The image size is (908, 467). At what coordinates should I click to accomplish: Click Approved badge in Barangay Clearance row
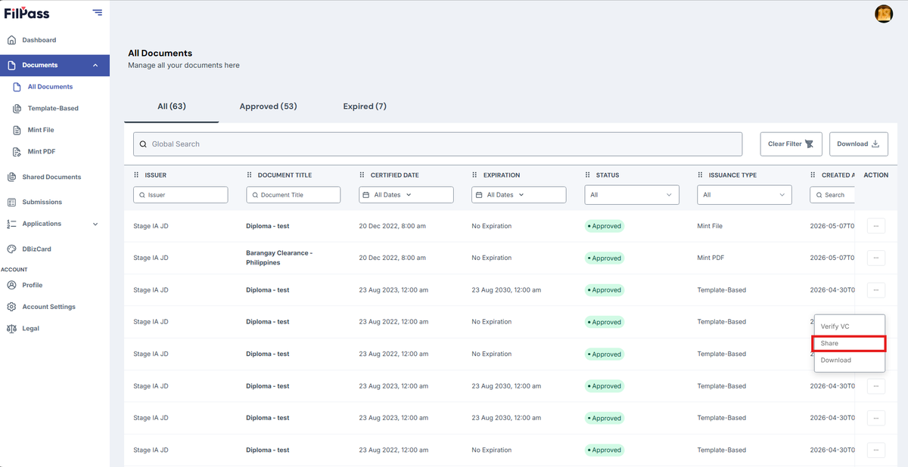605,258
